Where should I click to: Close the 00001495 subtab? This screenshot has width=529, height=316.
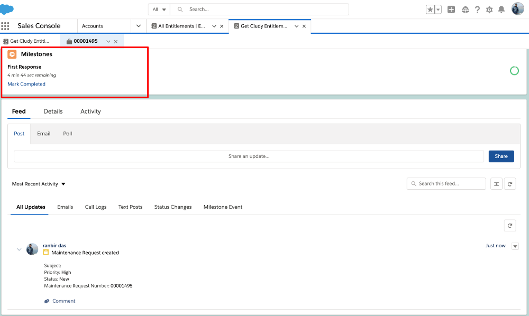click(x=116, y=41)
